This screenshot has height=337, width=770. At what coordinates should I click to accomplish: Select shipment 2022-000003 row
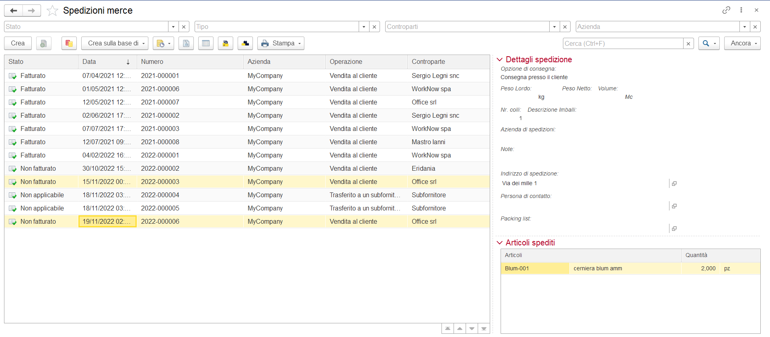pos(247,182)
